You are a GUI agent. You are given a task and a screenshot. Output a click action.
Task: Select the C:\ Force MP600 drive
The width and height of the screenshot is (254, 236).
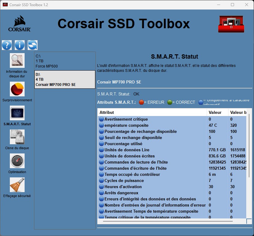tap(65, 61)
